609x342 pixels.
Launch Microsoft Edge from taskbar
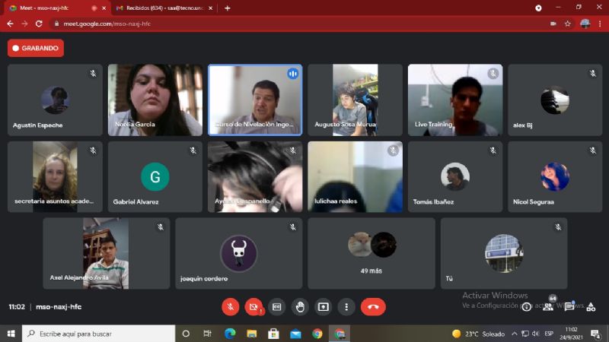click(230, 334)
